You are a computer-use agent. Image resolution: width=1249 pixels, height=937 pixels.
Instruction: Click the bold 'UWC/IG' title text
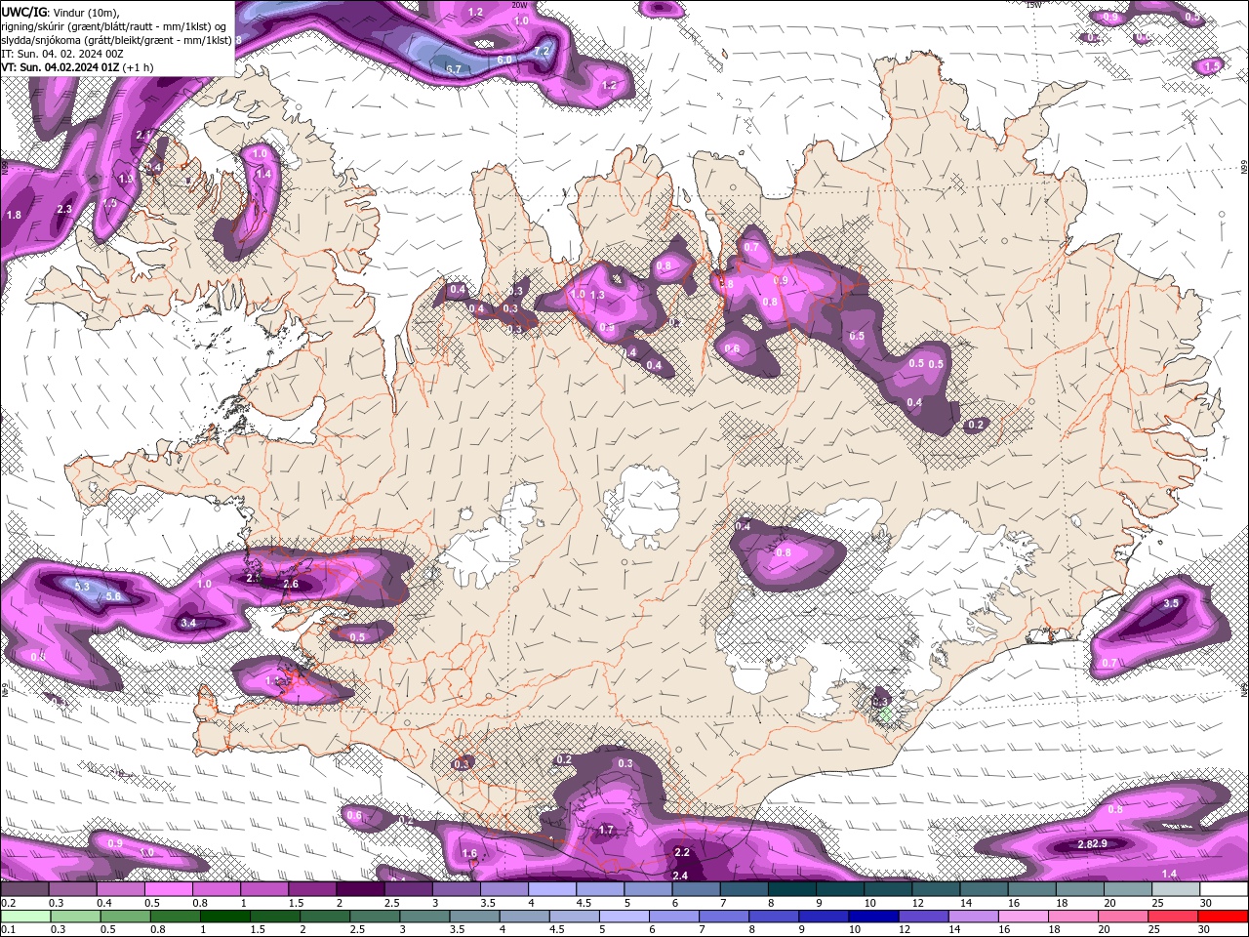[23, 11]
